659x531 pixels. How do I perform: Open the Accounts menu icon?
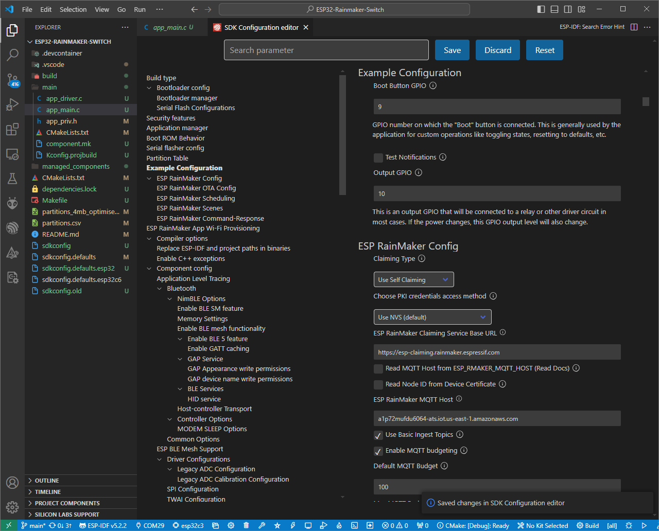[x=12, y=483]
